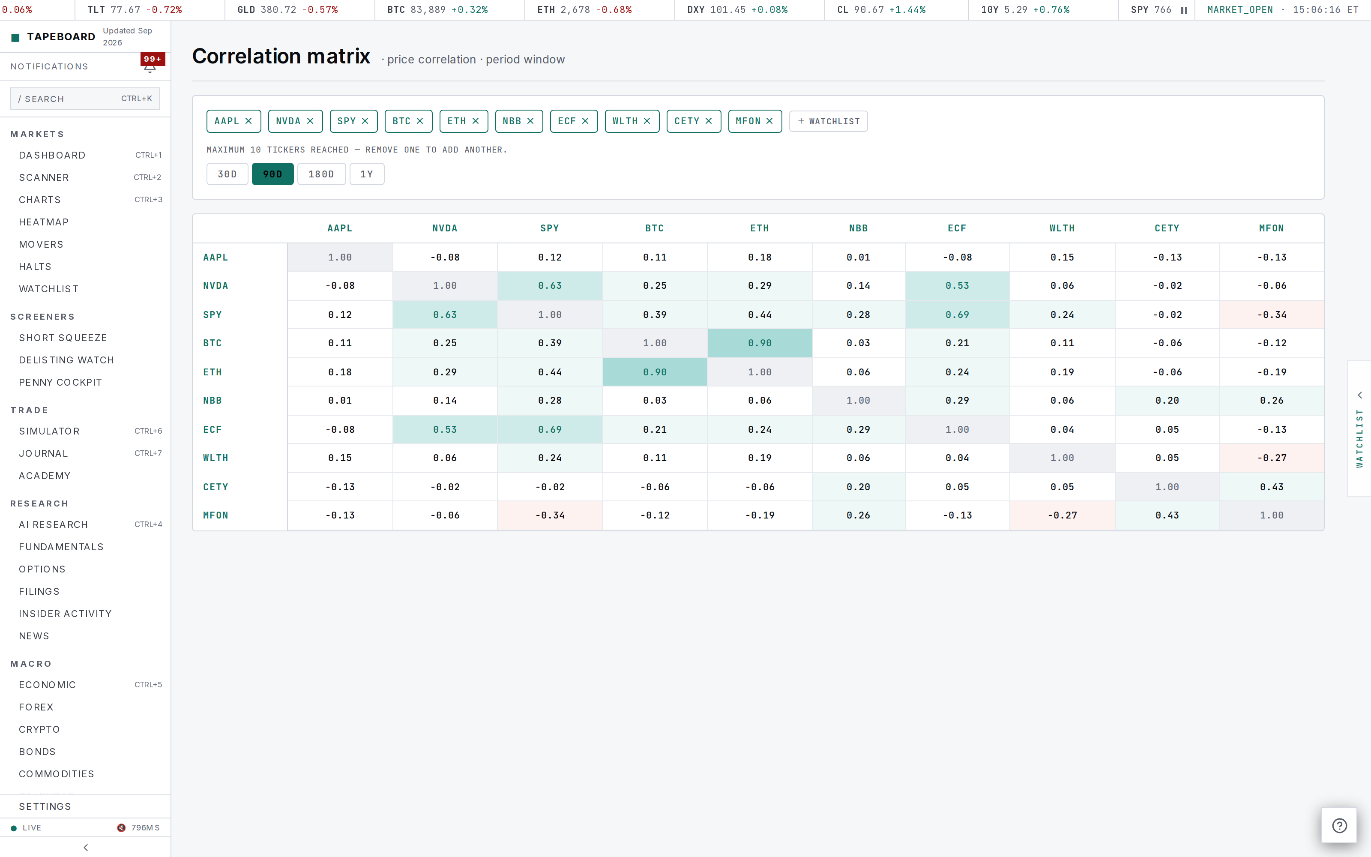Open trade Simulator
Screen dimensions: 1371x857
[x=86, y=431]
